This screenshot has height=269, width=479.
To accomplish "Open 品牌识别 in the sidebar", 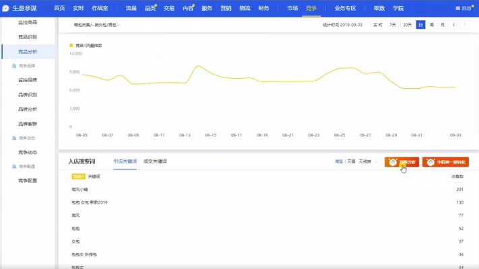I will [28, 95].
